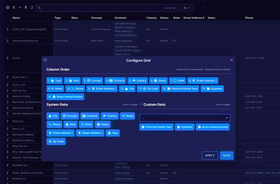Click the download export icon in toolbar
The image size is (280, 184).
click(x=13, y=8)
